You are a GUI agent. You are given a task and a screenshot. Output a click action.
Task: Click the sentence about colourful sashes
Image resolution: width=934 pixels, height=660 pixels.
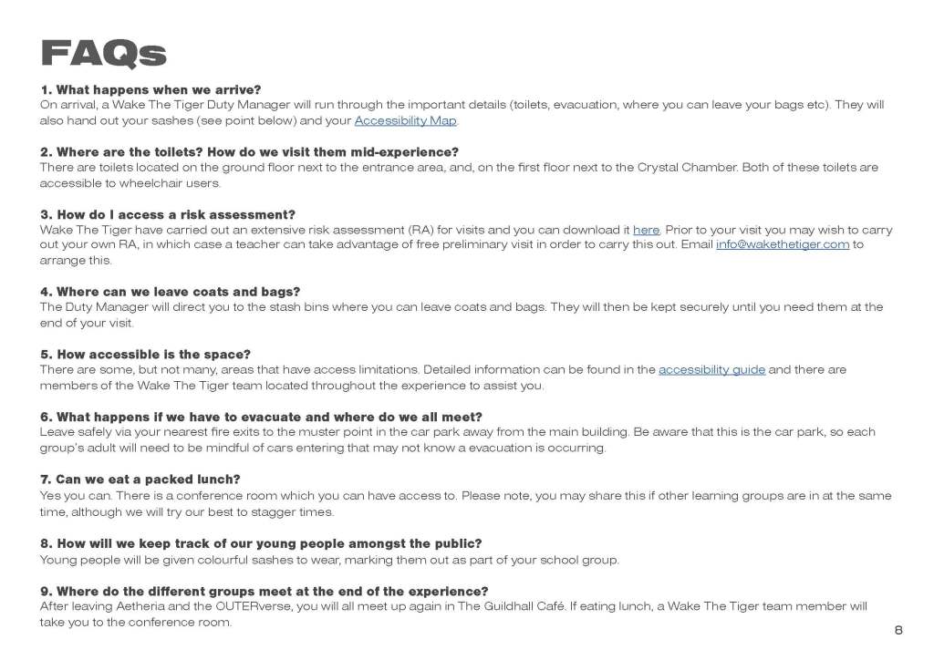pos(329,560)
